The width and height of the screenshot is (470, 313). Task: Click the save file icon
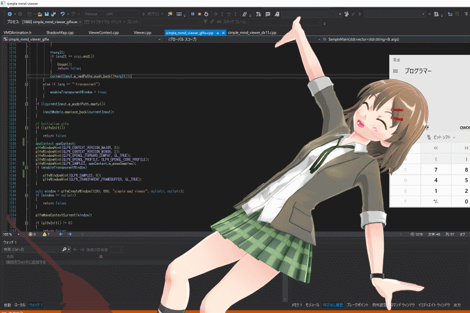click(x=47, y=14)
